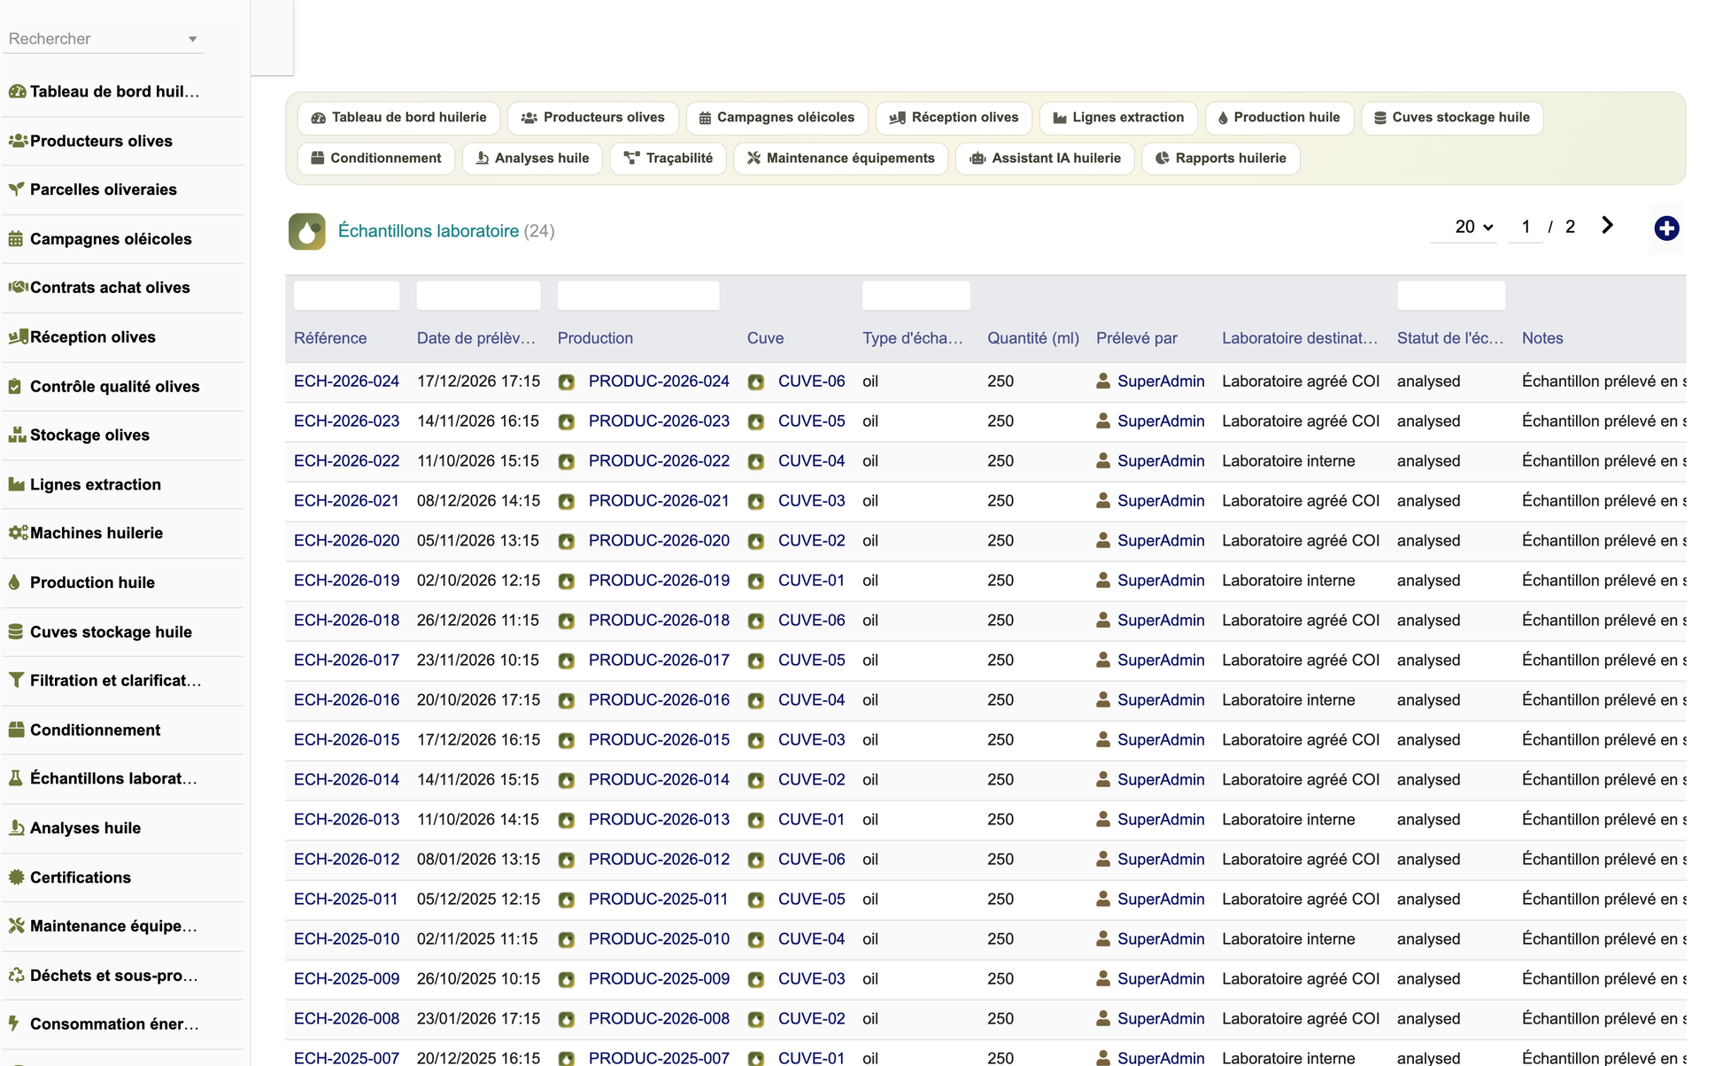The width and height of the screenshot is (1723, 1066).
Task: Click the page number 1 field
Action: click(x=1526, y=228)
